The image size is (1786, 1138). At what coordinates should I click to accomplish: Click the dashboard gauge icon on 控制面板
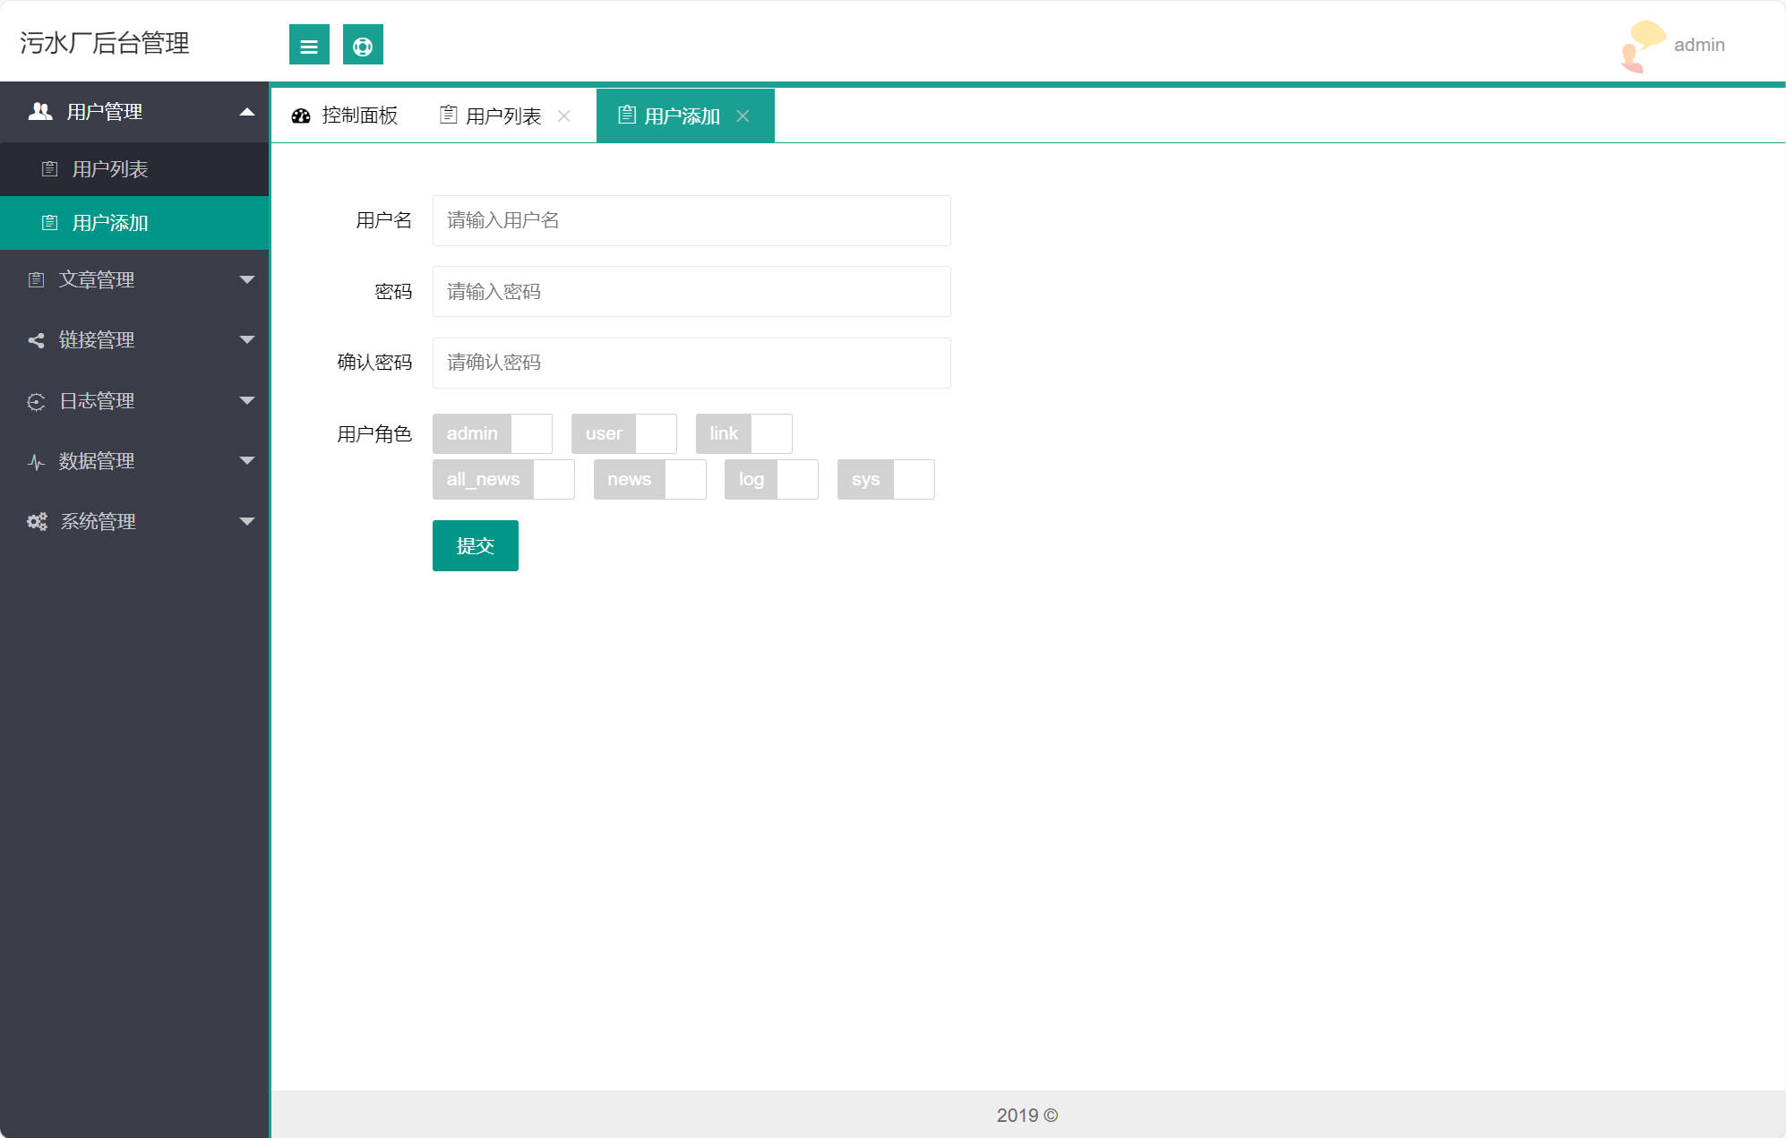[x=301, y=116]
